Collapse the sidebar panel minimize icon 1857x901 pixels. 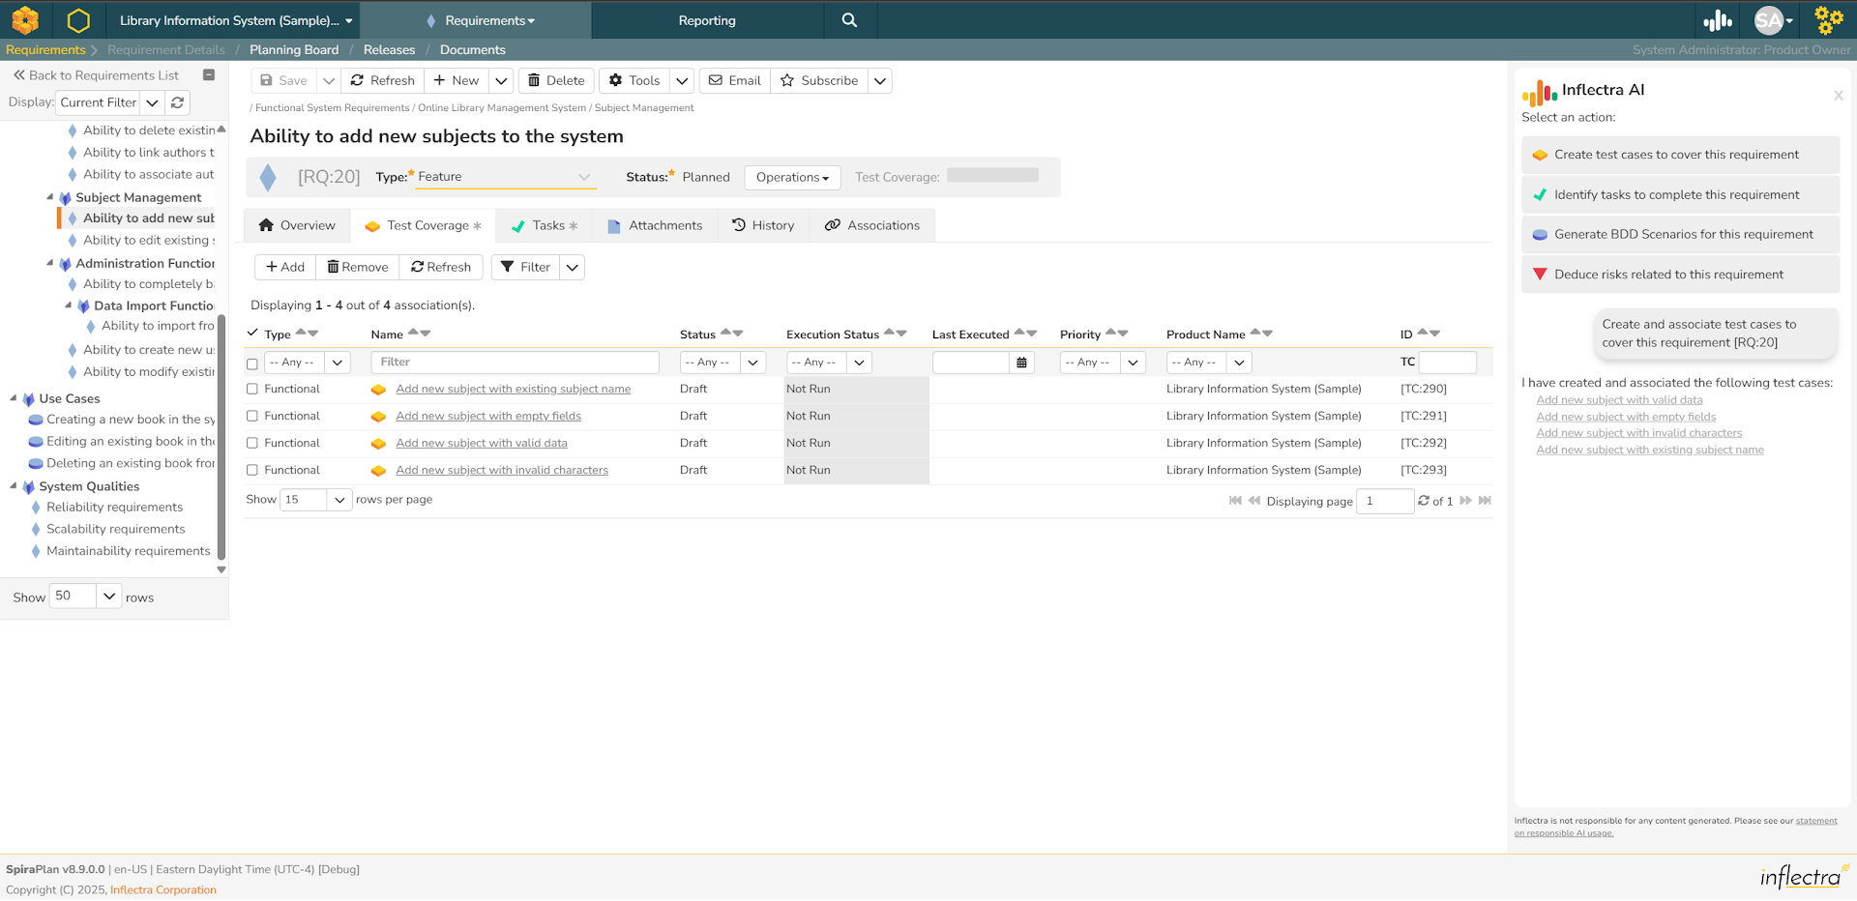click(x=209, y=75)
